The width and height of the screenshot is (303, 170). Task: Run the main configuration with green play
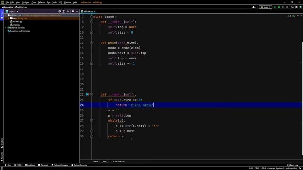pyautogui.click(x=275, y=7)
